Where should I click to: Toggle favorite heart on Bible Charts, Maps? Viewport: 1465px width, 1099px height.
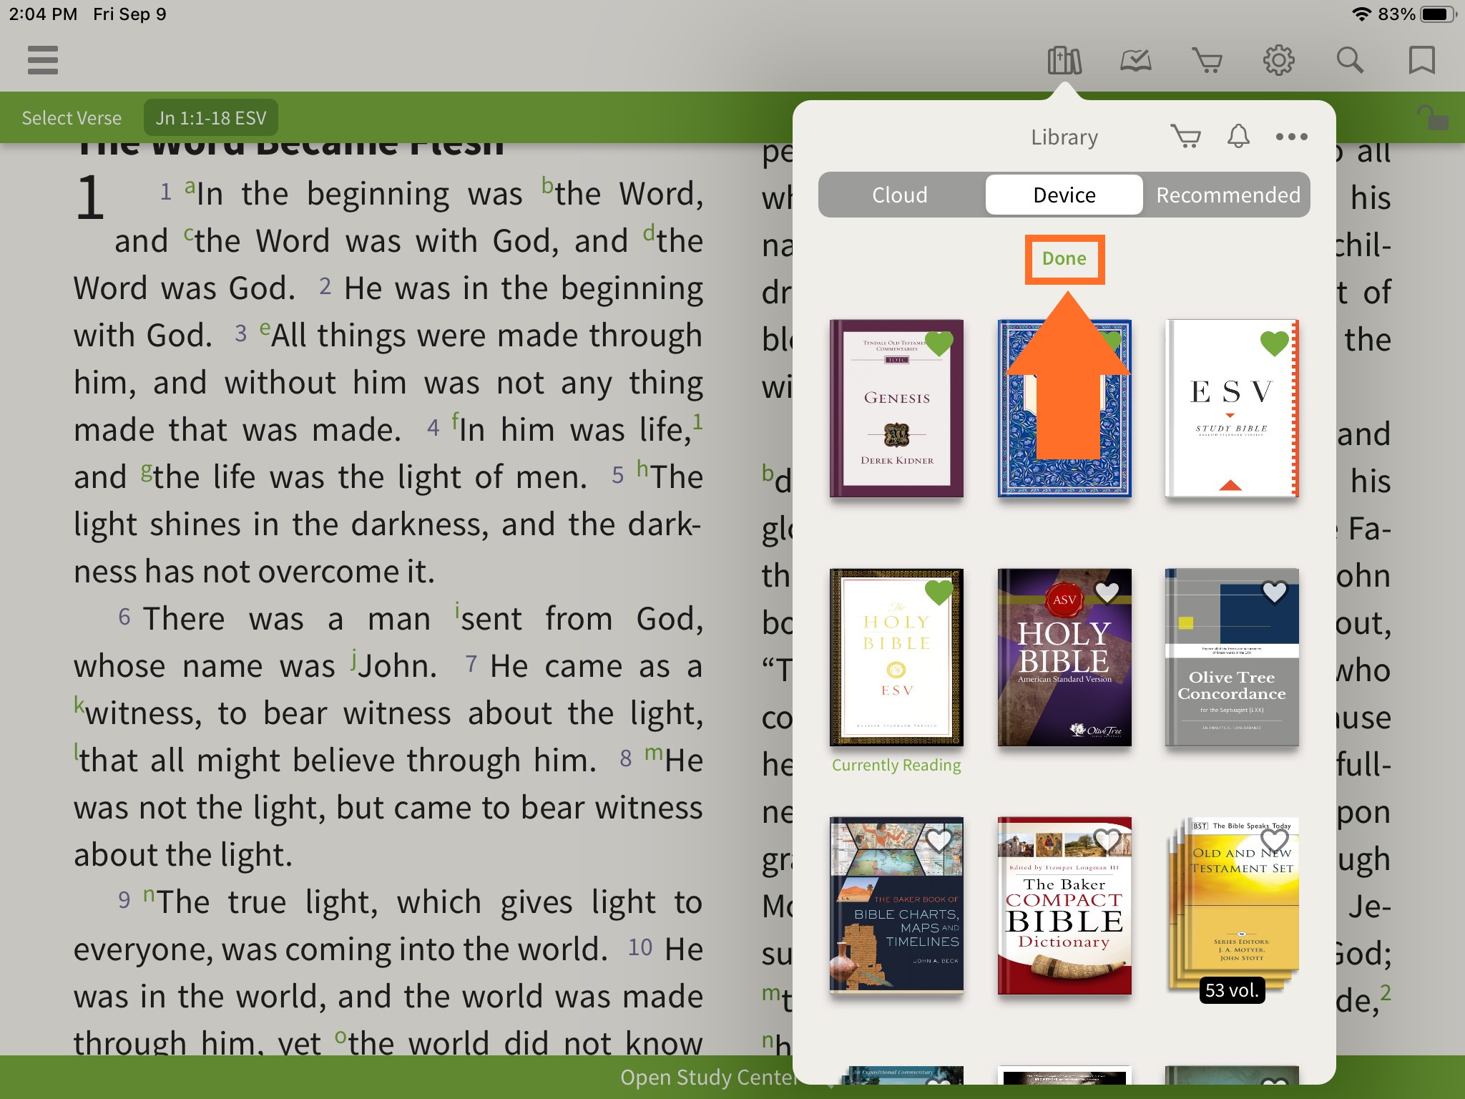point(939,841)
